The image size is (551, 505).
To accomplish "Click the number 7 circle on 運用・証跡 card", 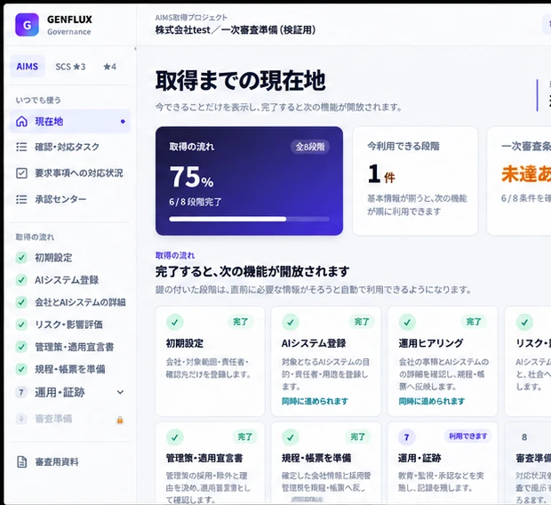I will coord(406,437).
